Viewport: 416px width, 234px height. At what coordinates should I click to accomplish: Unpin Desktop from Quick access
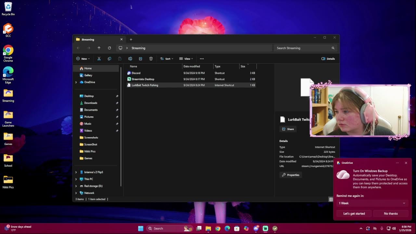click(x=117, y=96)
